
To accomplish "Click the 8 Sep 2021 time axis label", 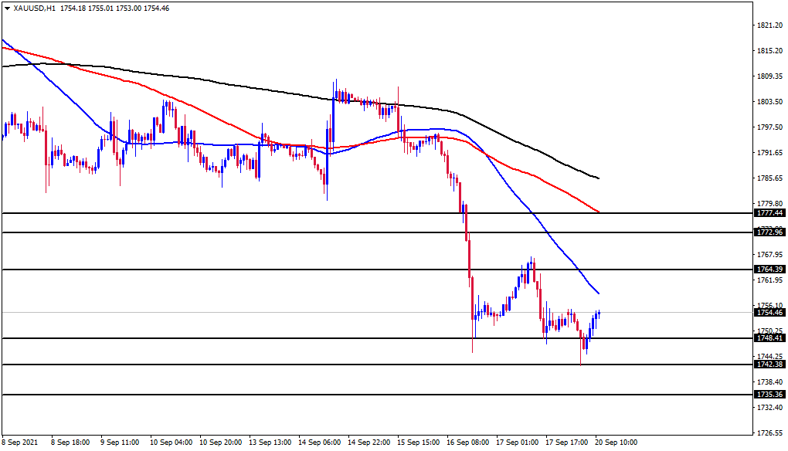I will point(19,443).
